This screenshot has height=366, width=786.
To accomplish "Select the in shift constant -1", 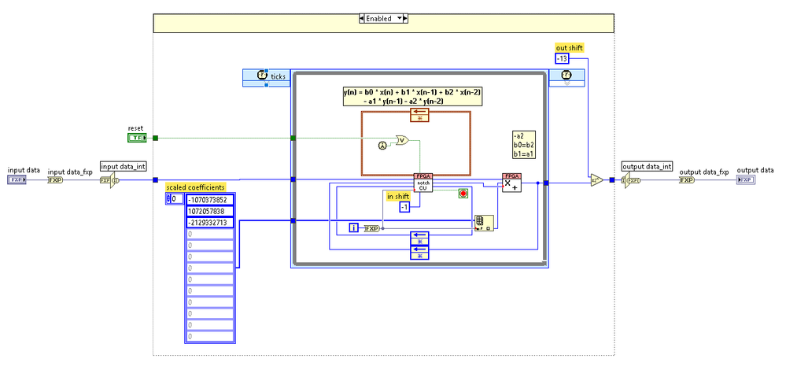I will click(x=404, y=207).
